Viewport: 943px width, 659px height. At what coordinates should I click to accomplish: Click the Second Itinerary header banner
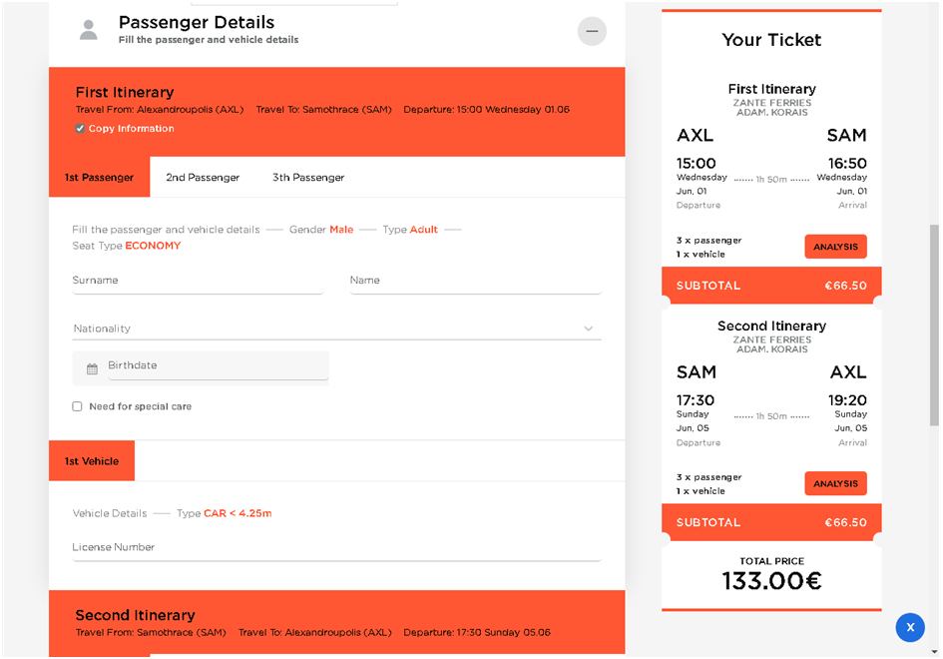click(x=336, y=622)
